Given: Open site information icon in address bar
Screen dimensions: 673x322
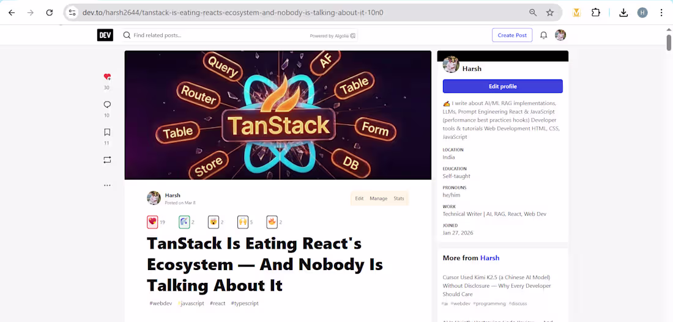Looking at the screenshot, I should coord(72,13).
